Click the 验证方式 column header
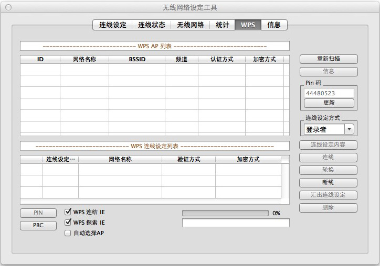380x266 pixels. click(189, 159)
